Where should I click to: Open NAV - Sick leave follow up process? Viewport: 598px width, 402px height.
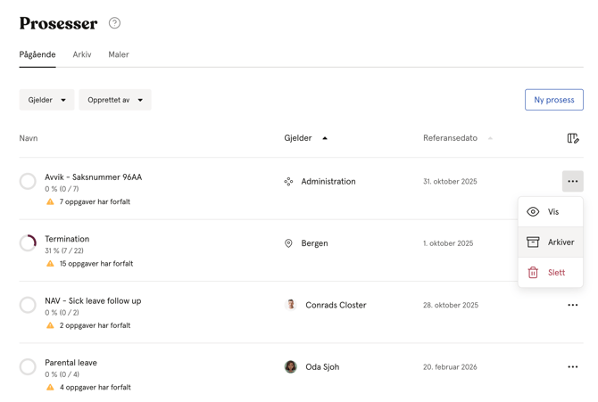[93, 300]
